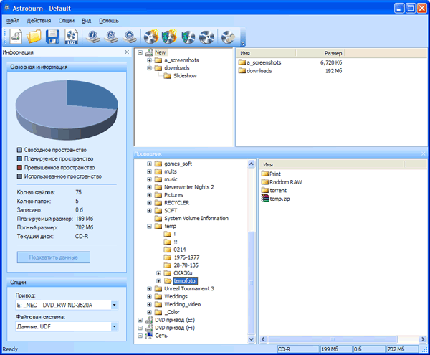The width and height of the screenshot is (430, 355).
Task: Click the copy disc double-disc icon
Action: coord(206,37)
